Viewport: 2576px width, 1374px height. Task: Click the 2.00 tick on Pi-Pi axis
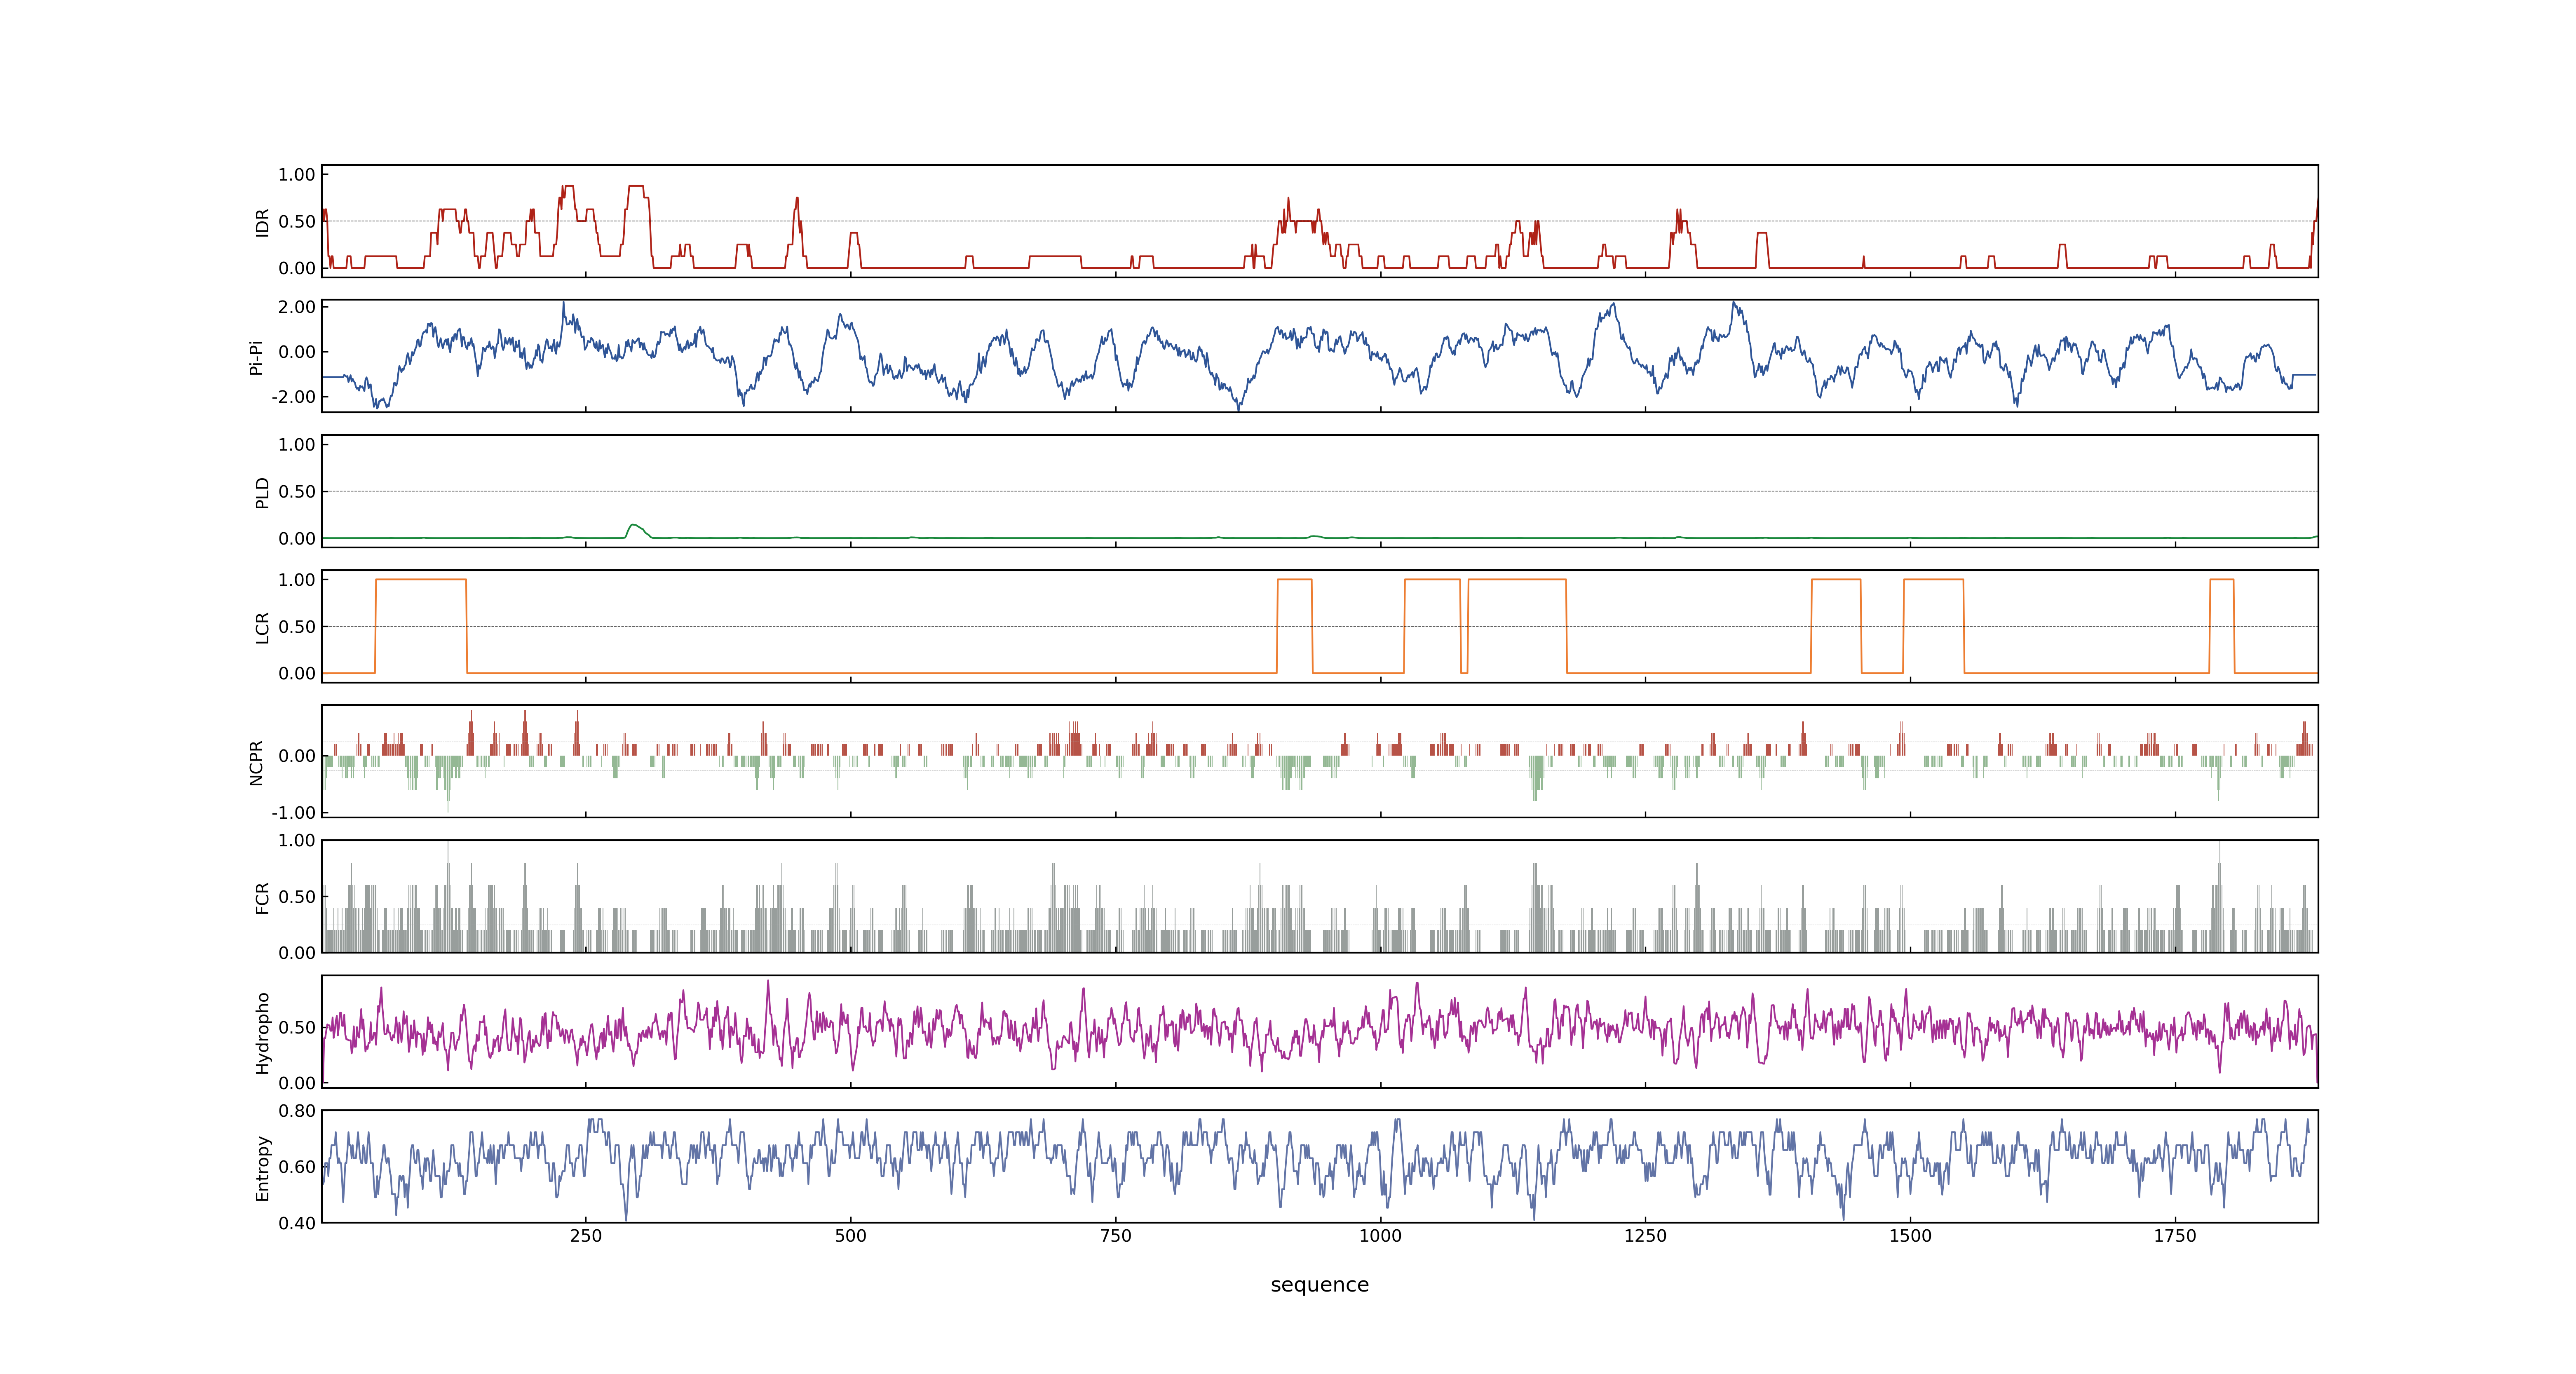pyautogui.click(x=297, y=307)
